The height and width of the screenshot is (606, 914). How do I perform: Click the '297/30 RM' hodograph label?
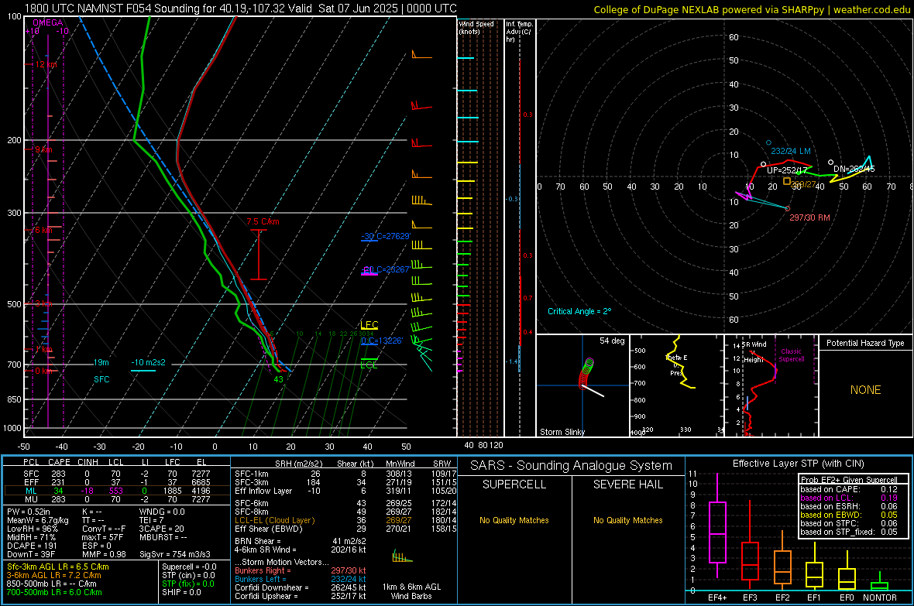coord(809,217)
